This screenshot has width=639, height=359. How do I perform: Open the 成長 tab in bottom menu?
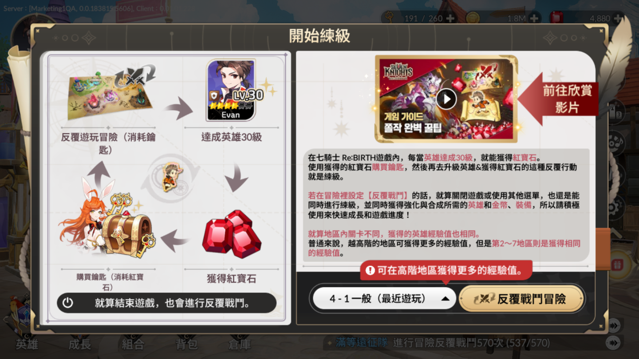[80, 344]
